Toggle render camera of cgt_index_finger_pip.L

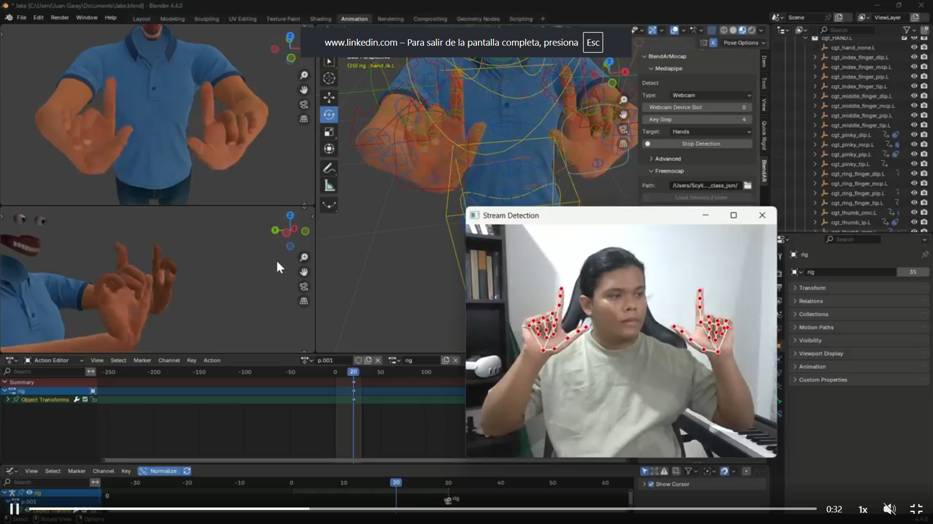tap(924, 77)
